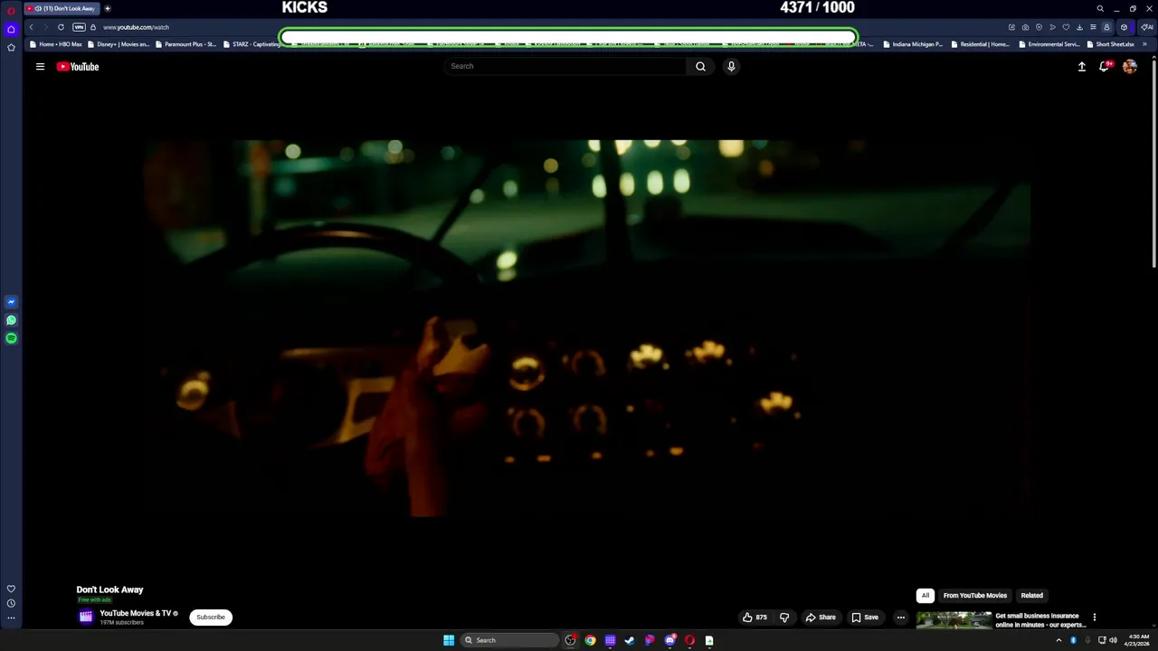Select the Related filter chip
This screenshot has width=1158, height=651.
pyautogui.click(x=1032, y=596)
